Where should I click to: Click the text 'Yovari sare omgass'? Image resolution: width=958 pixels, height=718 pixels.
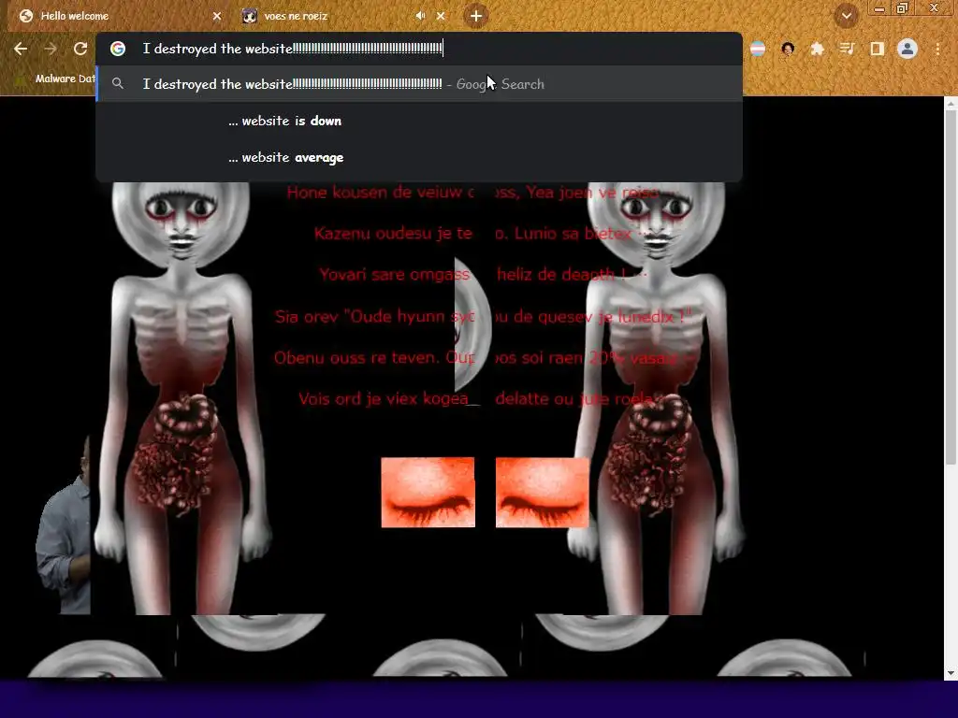[x=395, y=275]
